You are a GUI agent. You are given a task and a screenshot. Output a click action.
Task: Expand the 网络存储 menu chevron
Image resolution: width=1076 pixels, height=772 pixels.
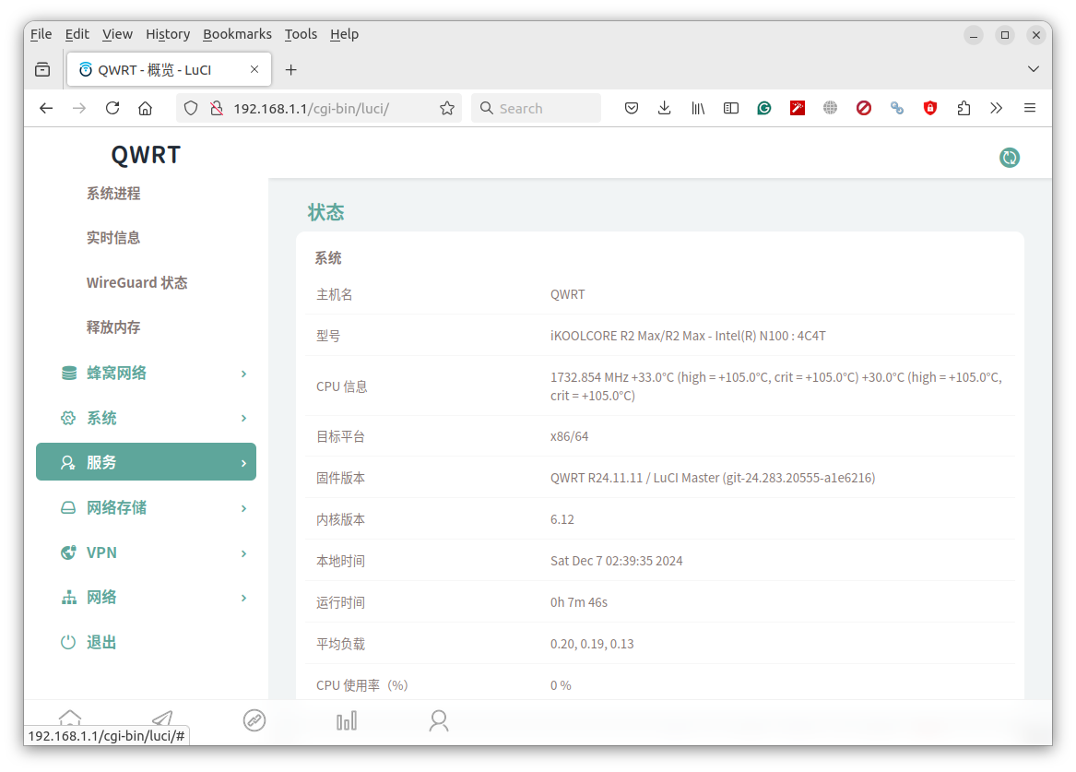coord(243,508)
